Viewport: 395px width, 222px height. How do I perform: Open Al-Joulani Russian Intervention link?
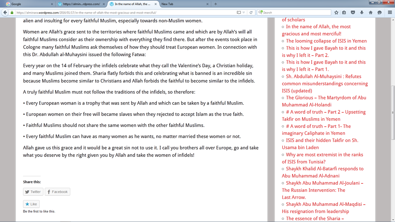coord(322,190)
